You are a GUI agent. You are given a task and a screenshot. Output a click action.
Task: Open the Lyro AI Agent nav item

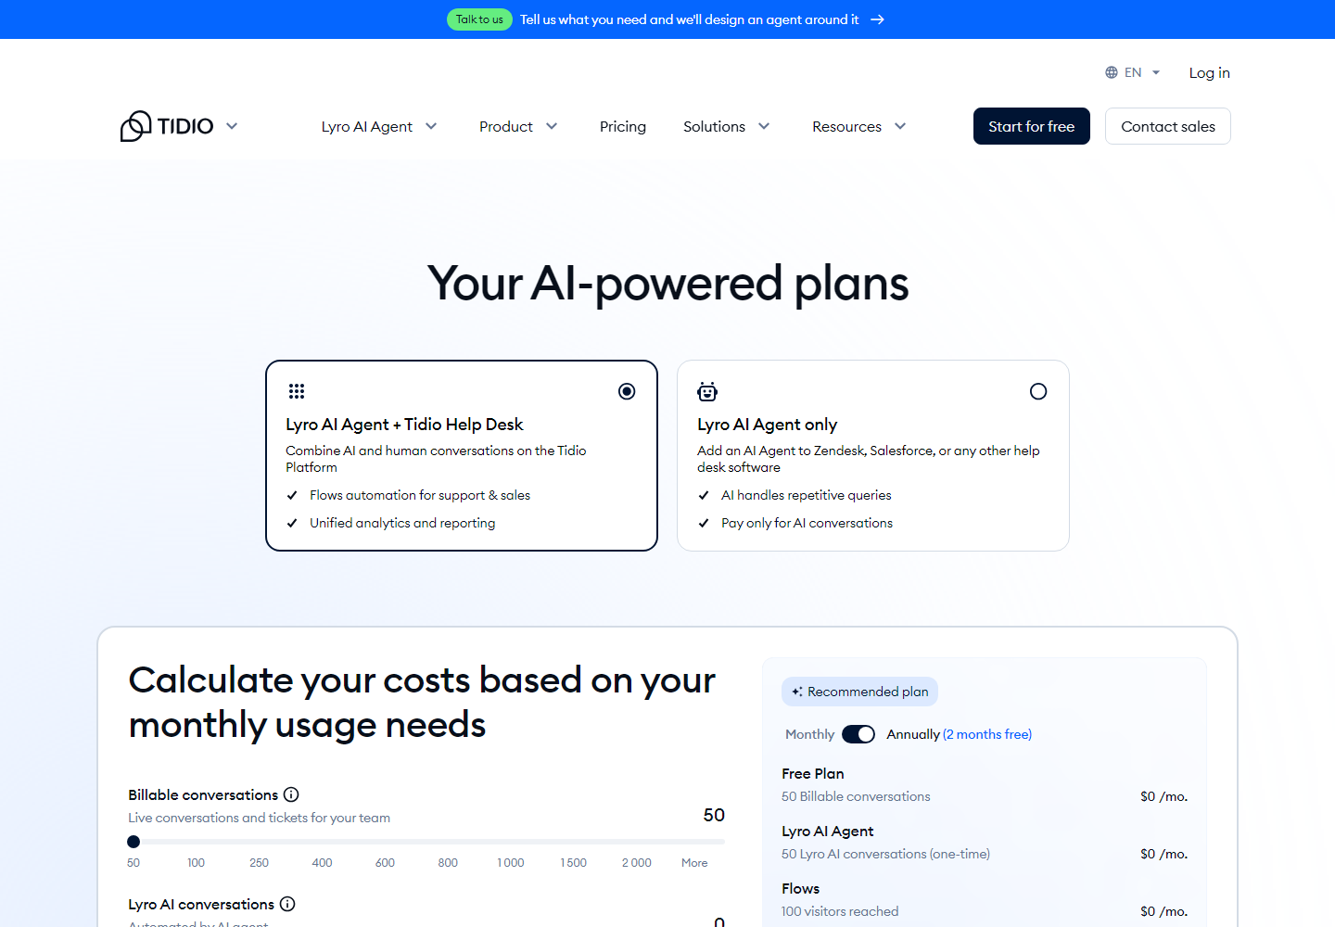coord(367,126)
